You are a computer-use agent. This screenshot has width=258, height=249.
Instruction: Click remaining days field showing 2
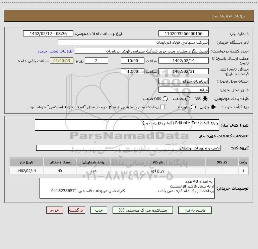click(96, 60)
